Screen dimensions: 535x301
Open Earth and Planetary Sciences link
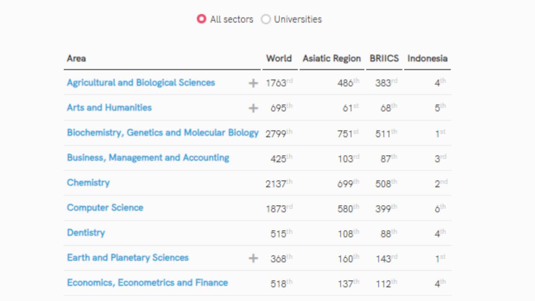point(128,257)
